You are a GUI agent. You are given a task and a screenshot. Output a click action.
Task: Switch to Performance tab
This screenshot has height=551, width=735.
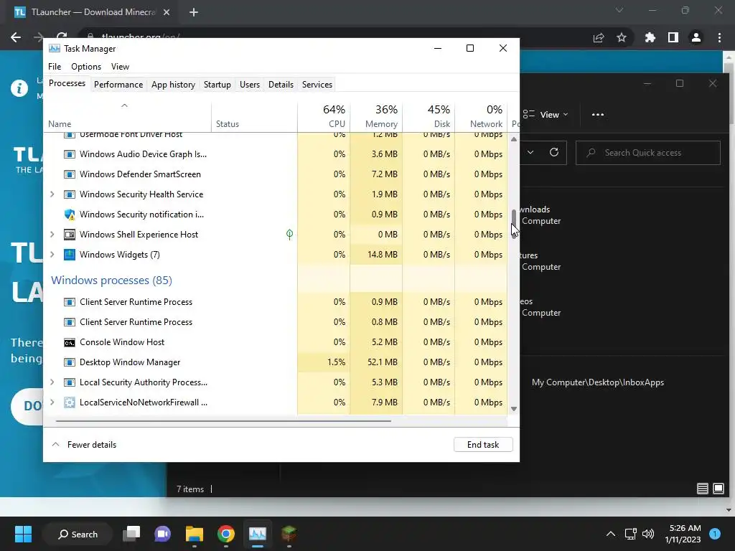click(118, 85)
